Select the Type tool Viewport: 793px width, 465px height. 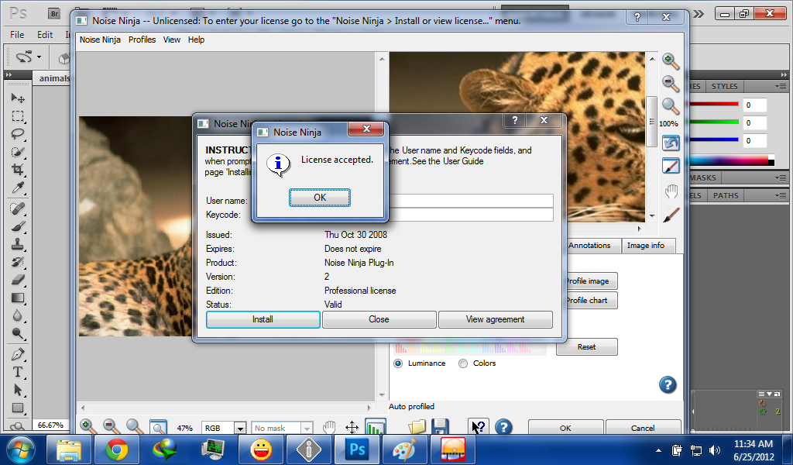(19, 372)
